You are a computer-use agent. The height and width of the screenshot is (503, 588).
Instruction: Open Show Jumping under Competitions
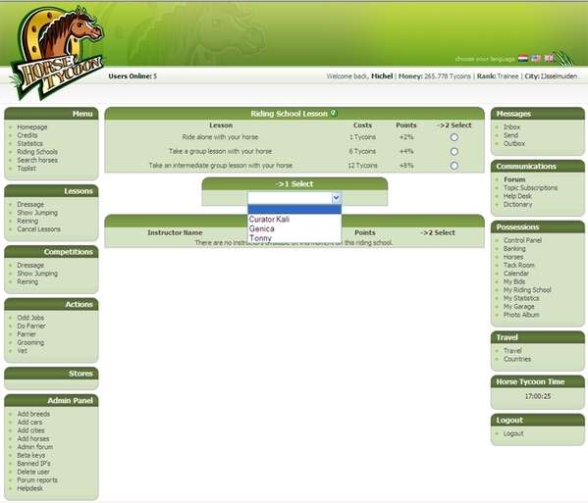(37, 273)
